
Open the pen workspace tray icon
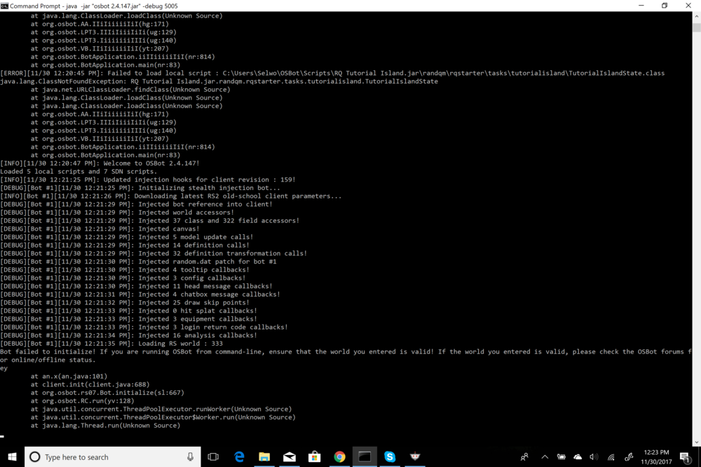click(x=629, y=456)
